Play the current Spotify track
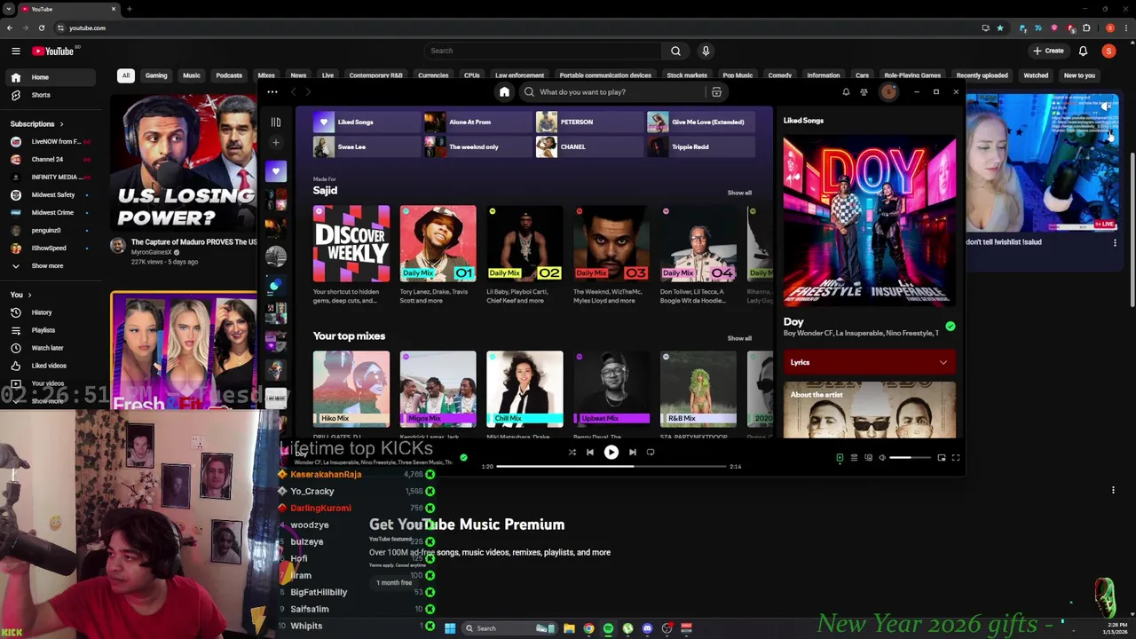This screenshot has height=639, width=1136. point(611,453)
